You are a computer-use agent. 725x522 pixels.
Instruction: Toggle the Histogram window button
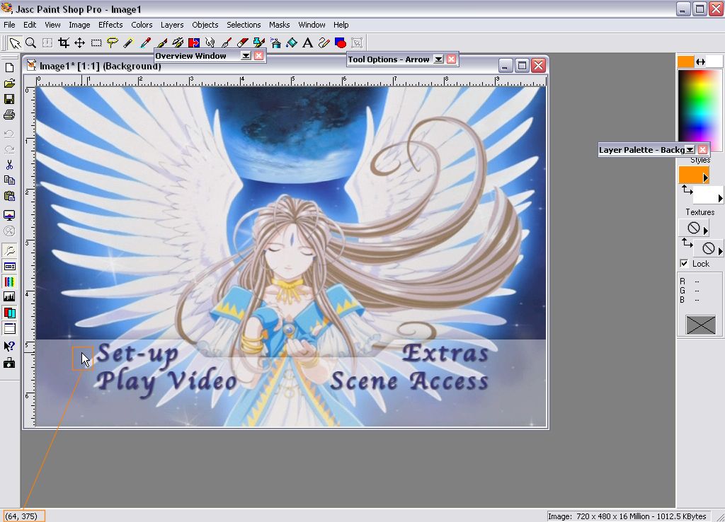pos(9,297)
